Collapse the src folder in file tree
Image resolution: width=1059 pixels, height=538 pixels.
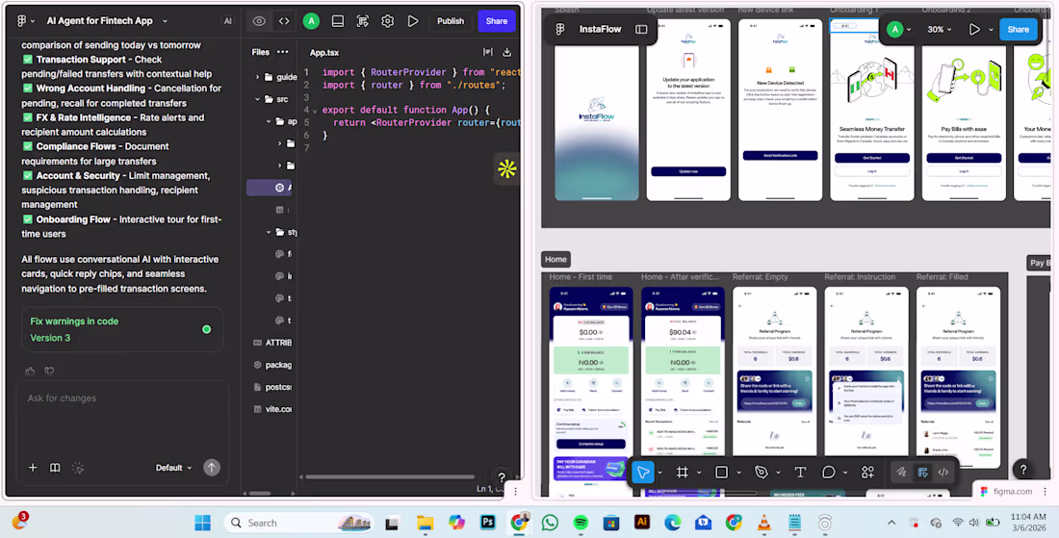[x=257, y=99]
